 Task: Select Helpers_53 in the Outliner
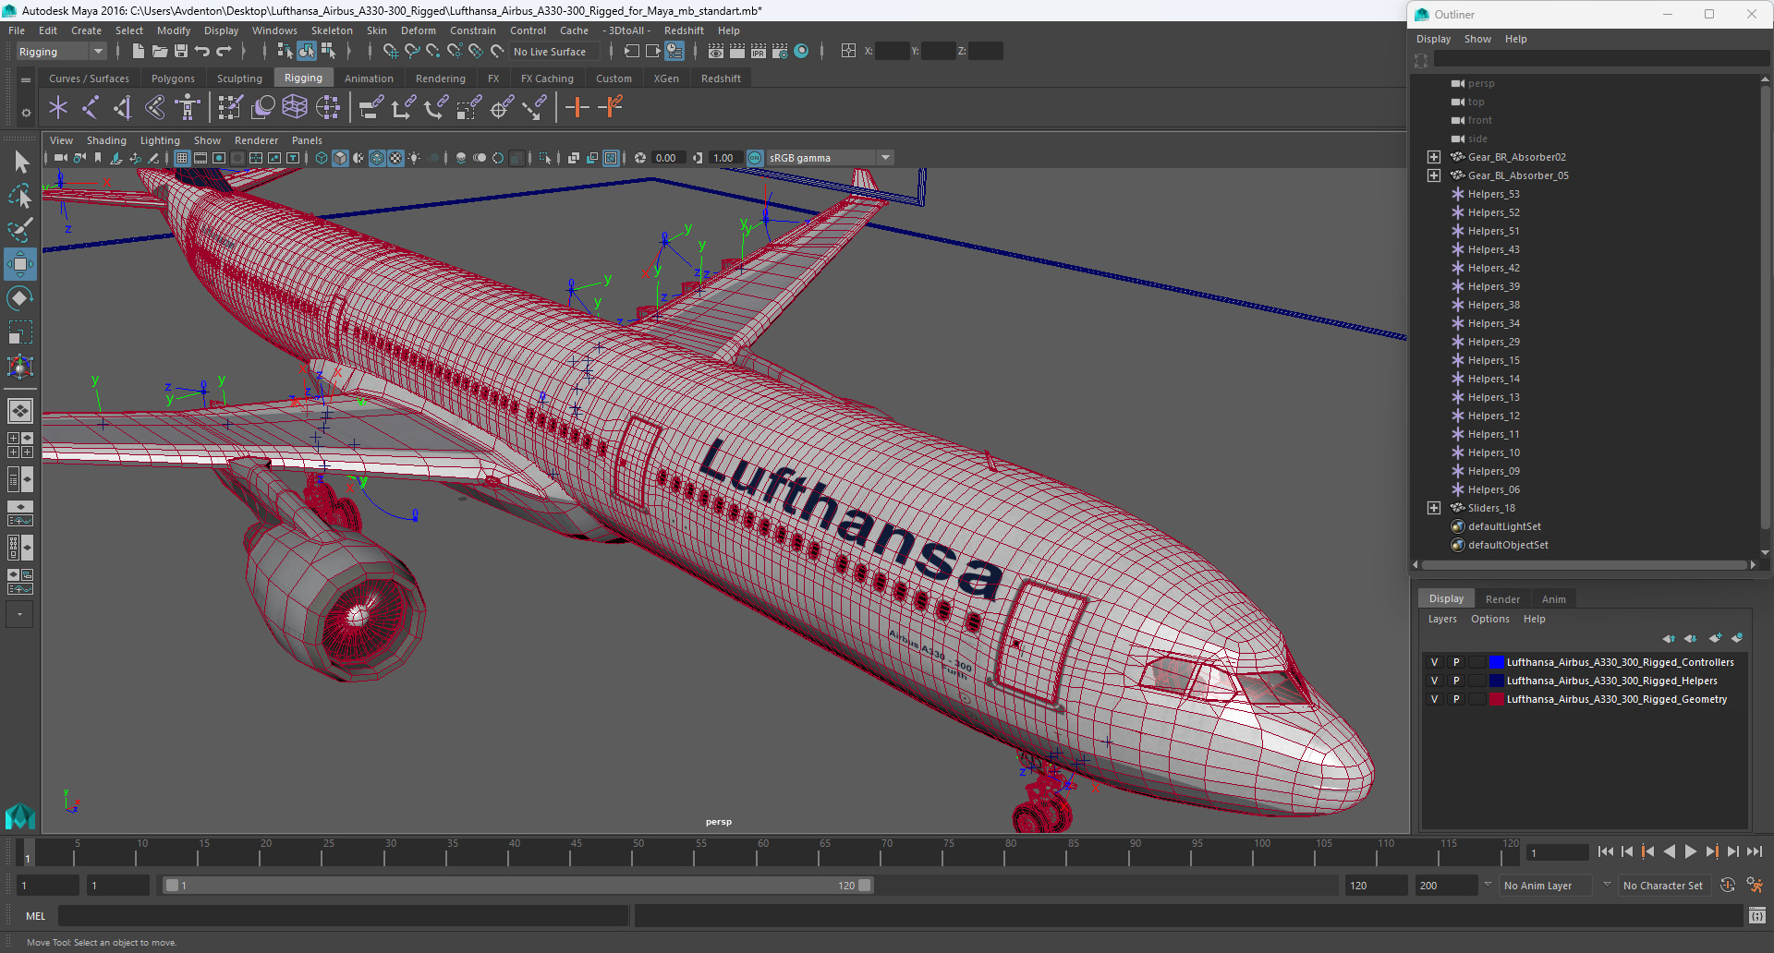(x=1493, y=194)
